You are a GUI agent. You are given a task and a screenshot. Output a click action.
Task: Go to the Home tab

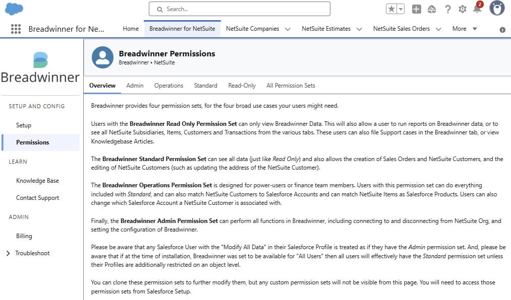point(131,29)
